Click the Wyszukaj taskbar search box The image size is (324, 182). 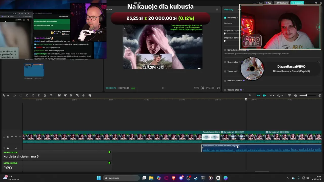[x=122, y=178]
